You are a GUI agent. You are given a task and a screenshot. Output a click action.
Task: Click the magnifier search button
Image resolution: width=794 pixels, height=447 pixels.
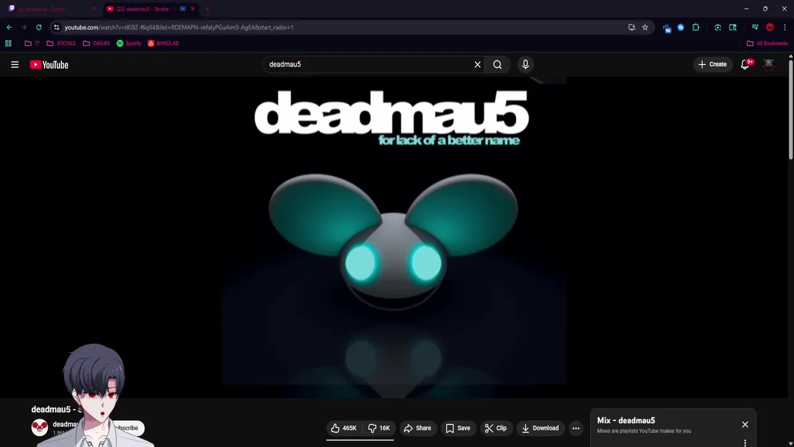[497, 65]
